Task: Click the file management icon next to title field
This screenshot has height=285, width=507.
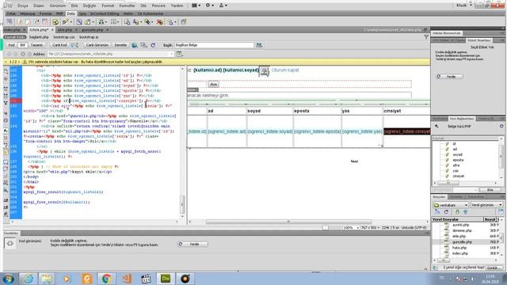Action: [x=259, y=45]
